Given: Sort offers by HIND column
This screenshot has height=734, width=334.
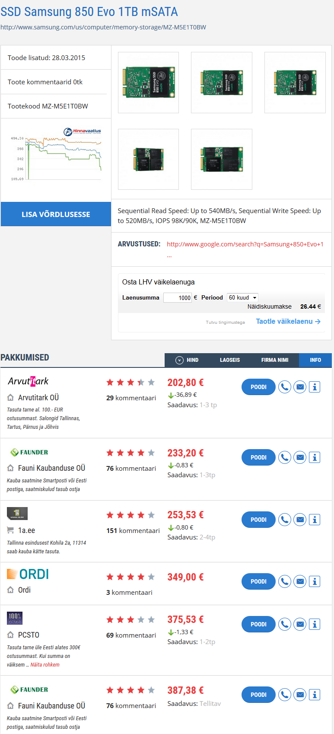Looking at the screenshot, I should (x=187, y=360).
